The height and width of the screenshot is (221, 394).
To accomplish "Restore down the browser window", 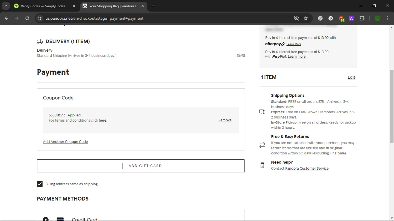I will tap(374, 6).
